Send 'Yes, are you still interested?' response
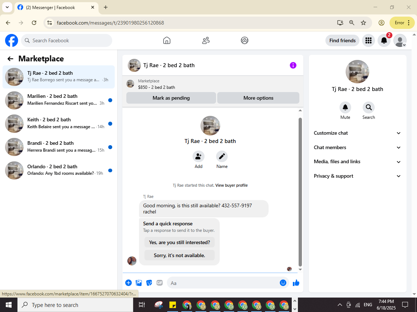 (180, 243)
